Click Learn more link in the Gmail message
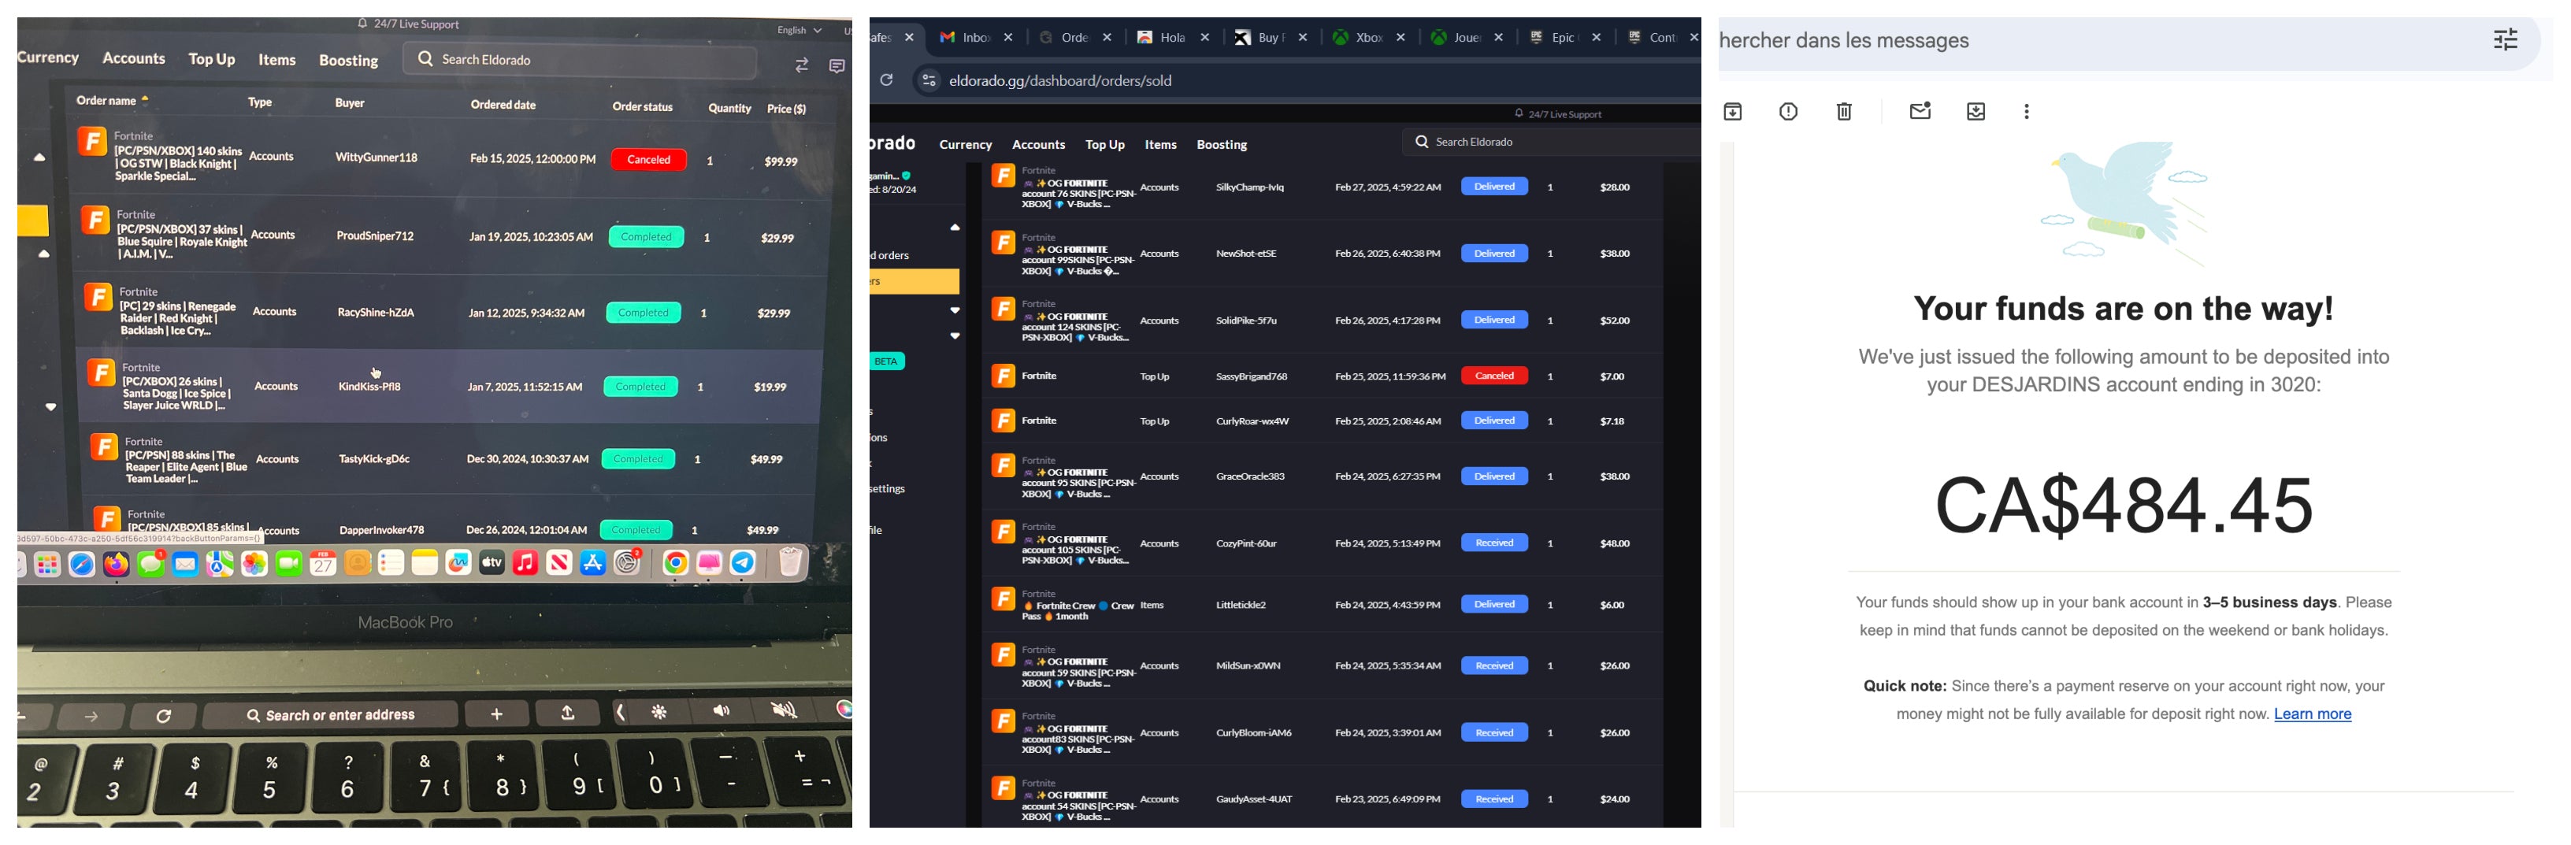 [x=2313, y=714]
